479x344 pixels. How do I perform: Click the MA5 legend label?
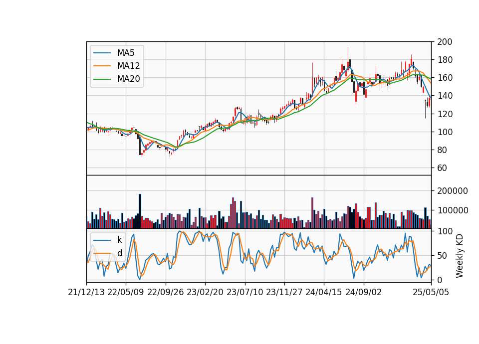click(x=126, y=53)
